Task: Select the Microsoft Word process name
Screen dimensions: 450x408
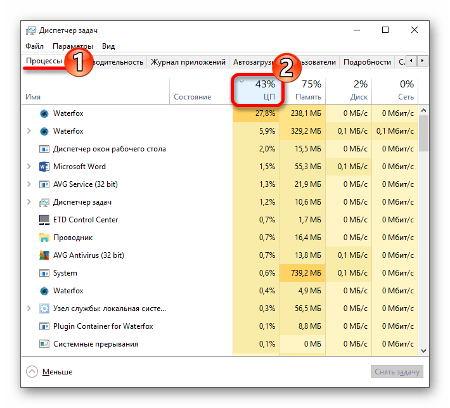Action: click(x=79, y=167)
